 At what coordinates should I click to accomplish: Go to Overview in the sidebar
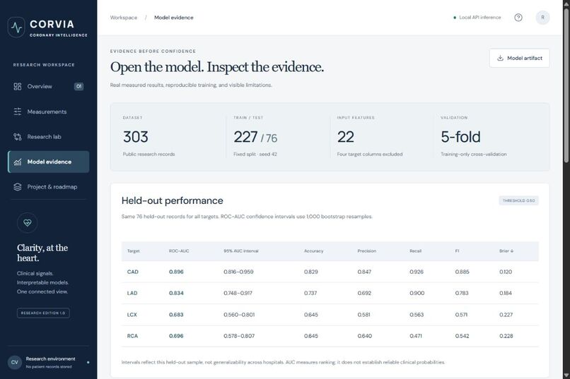coord(48,86)
